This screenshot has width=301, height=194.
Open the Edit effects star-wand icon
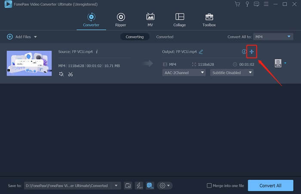click(x=61, y=74)
